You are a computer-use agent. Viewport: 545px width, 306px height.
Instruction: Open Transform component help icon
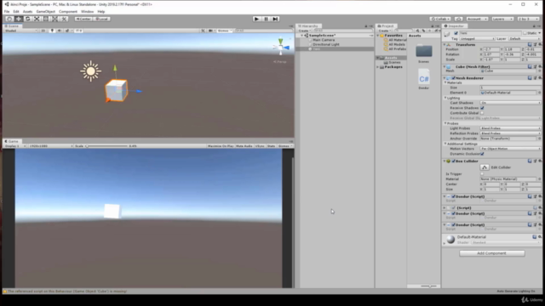530,44
